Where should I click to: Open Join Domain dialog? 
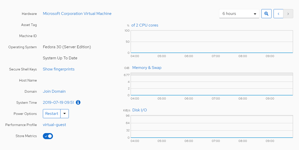pos(54,91)
